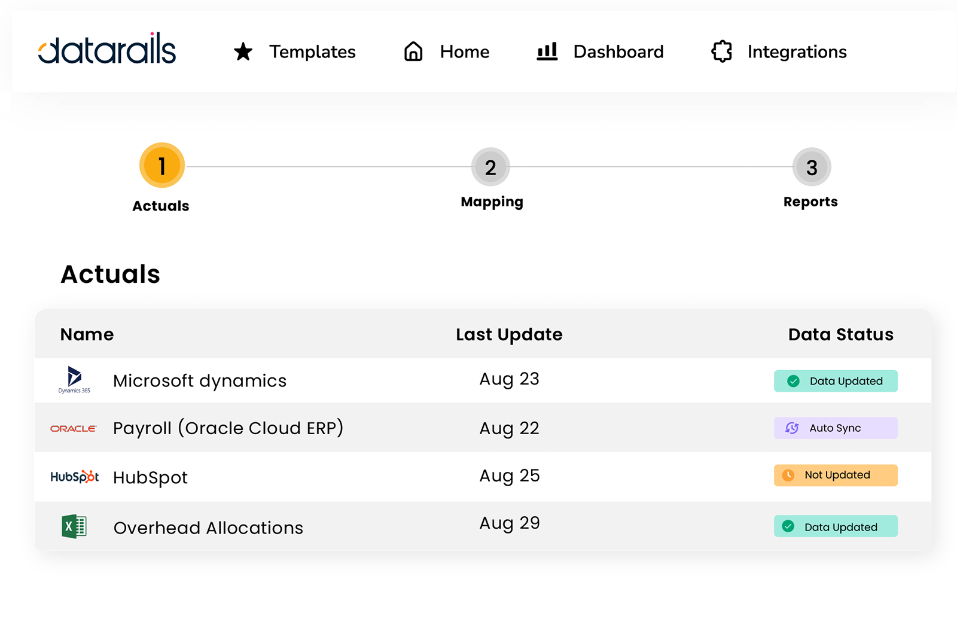This screenshot has width=957, height=619.
Task: Select the Overhead Allocations table row
Action: point(419,526)
